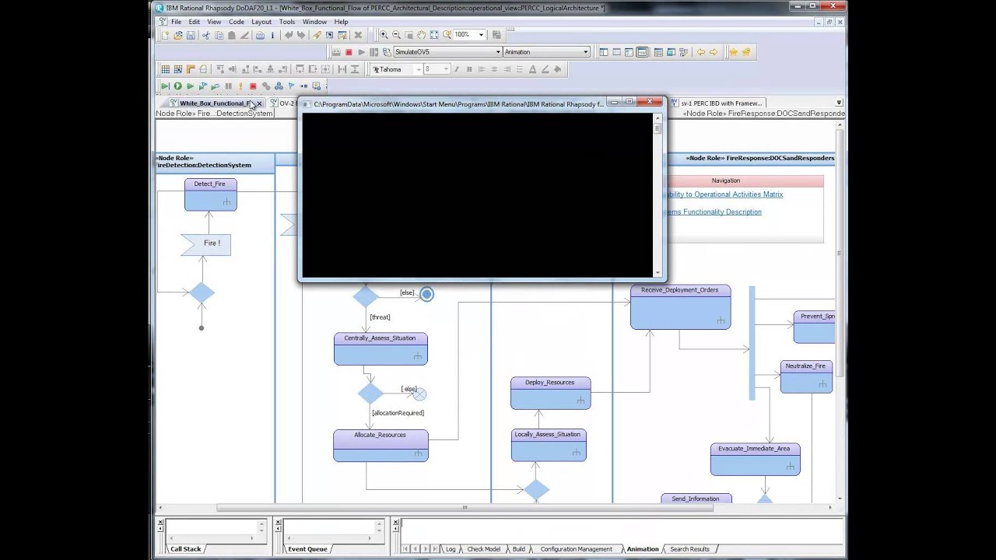This screenshot has height=560, width=996.
Task: Click the Save disk icon
Action: coord(191,35)
